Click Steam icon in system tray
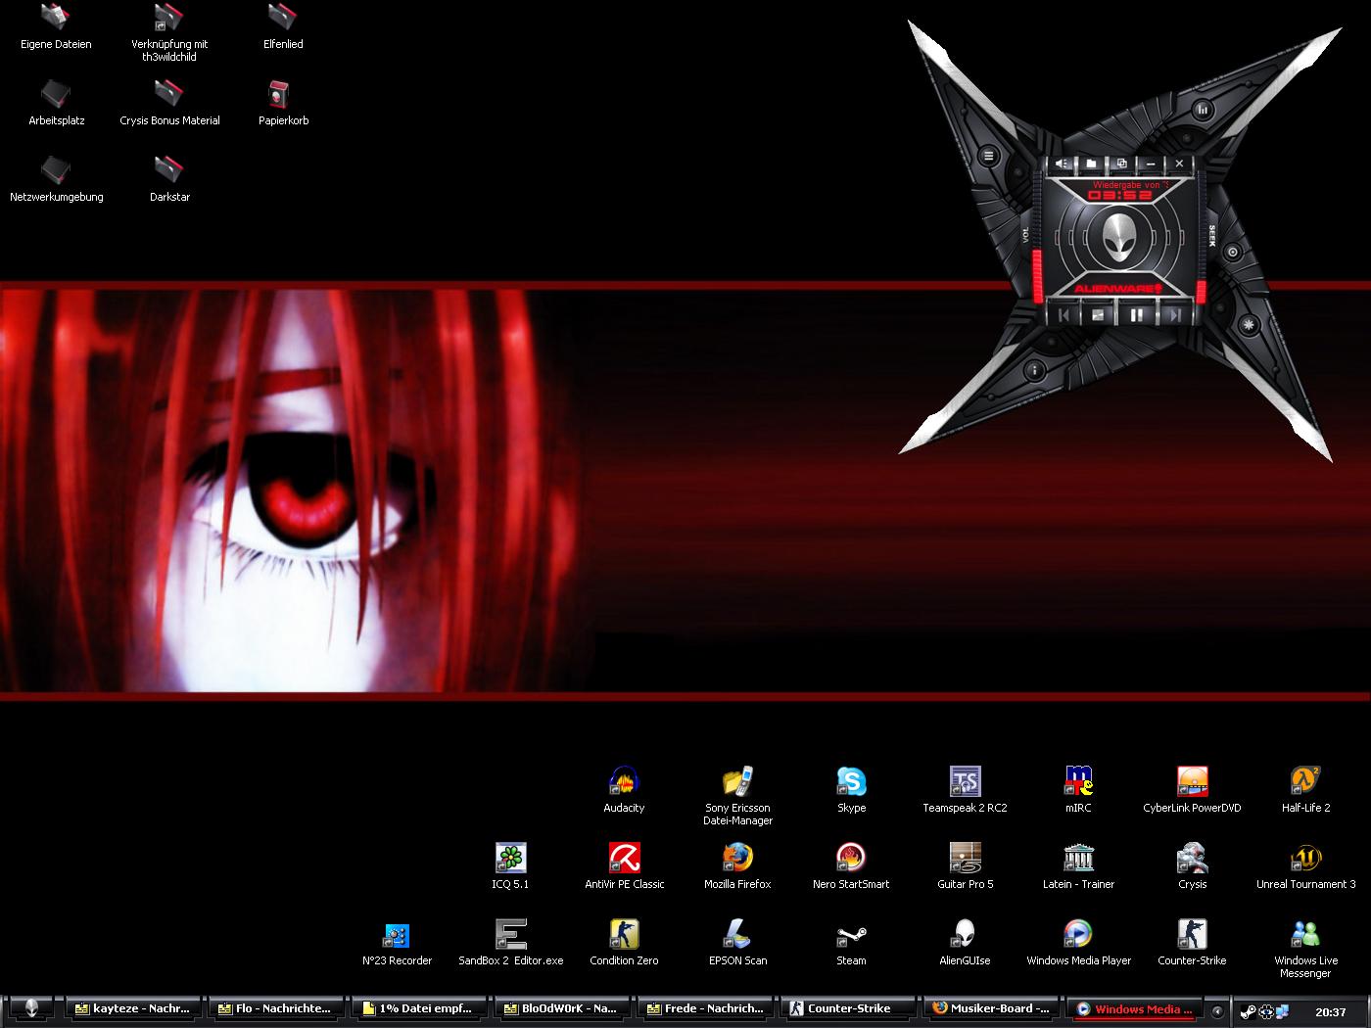This screenshot has height=1028, width=1371. pos(1249,1011)
